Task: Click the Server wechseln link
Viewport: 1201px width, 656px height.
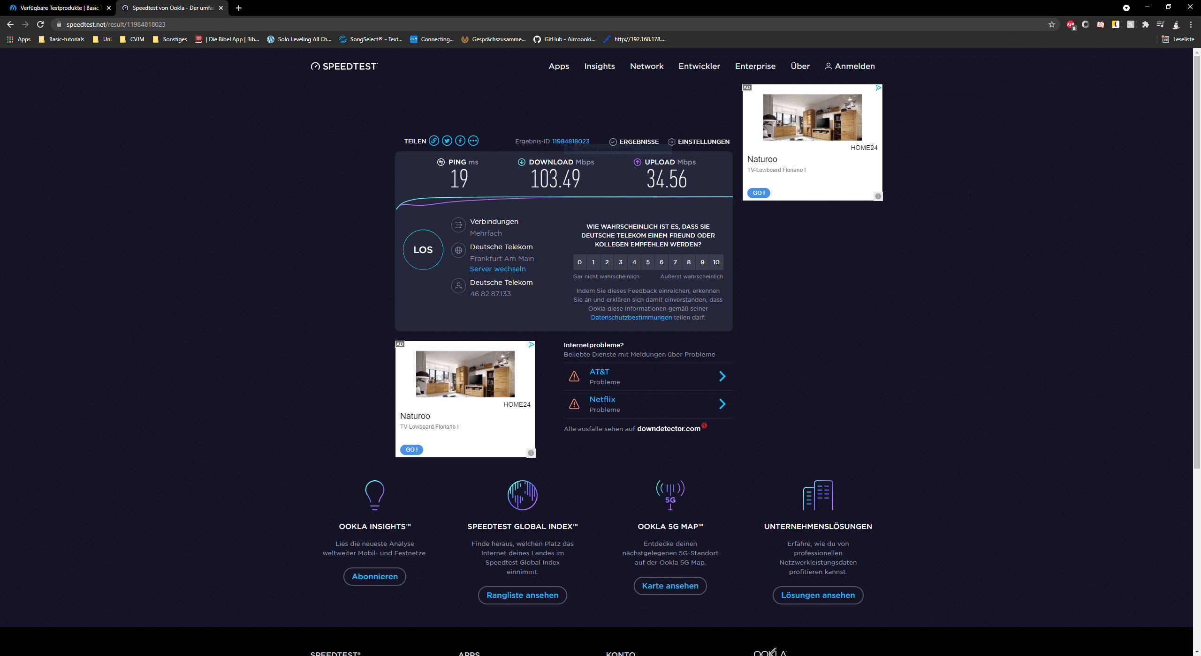Action: point(497,269)
